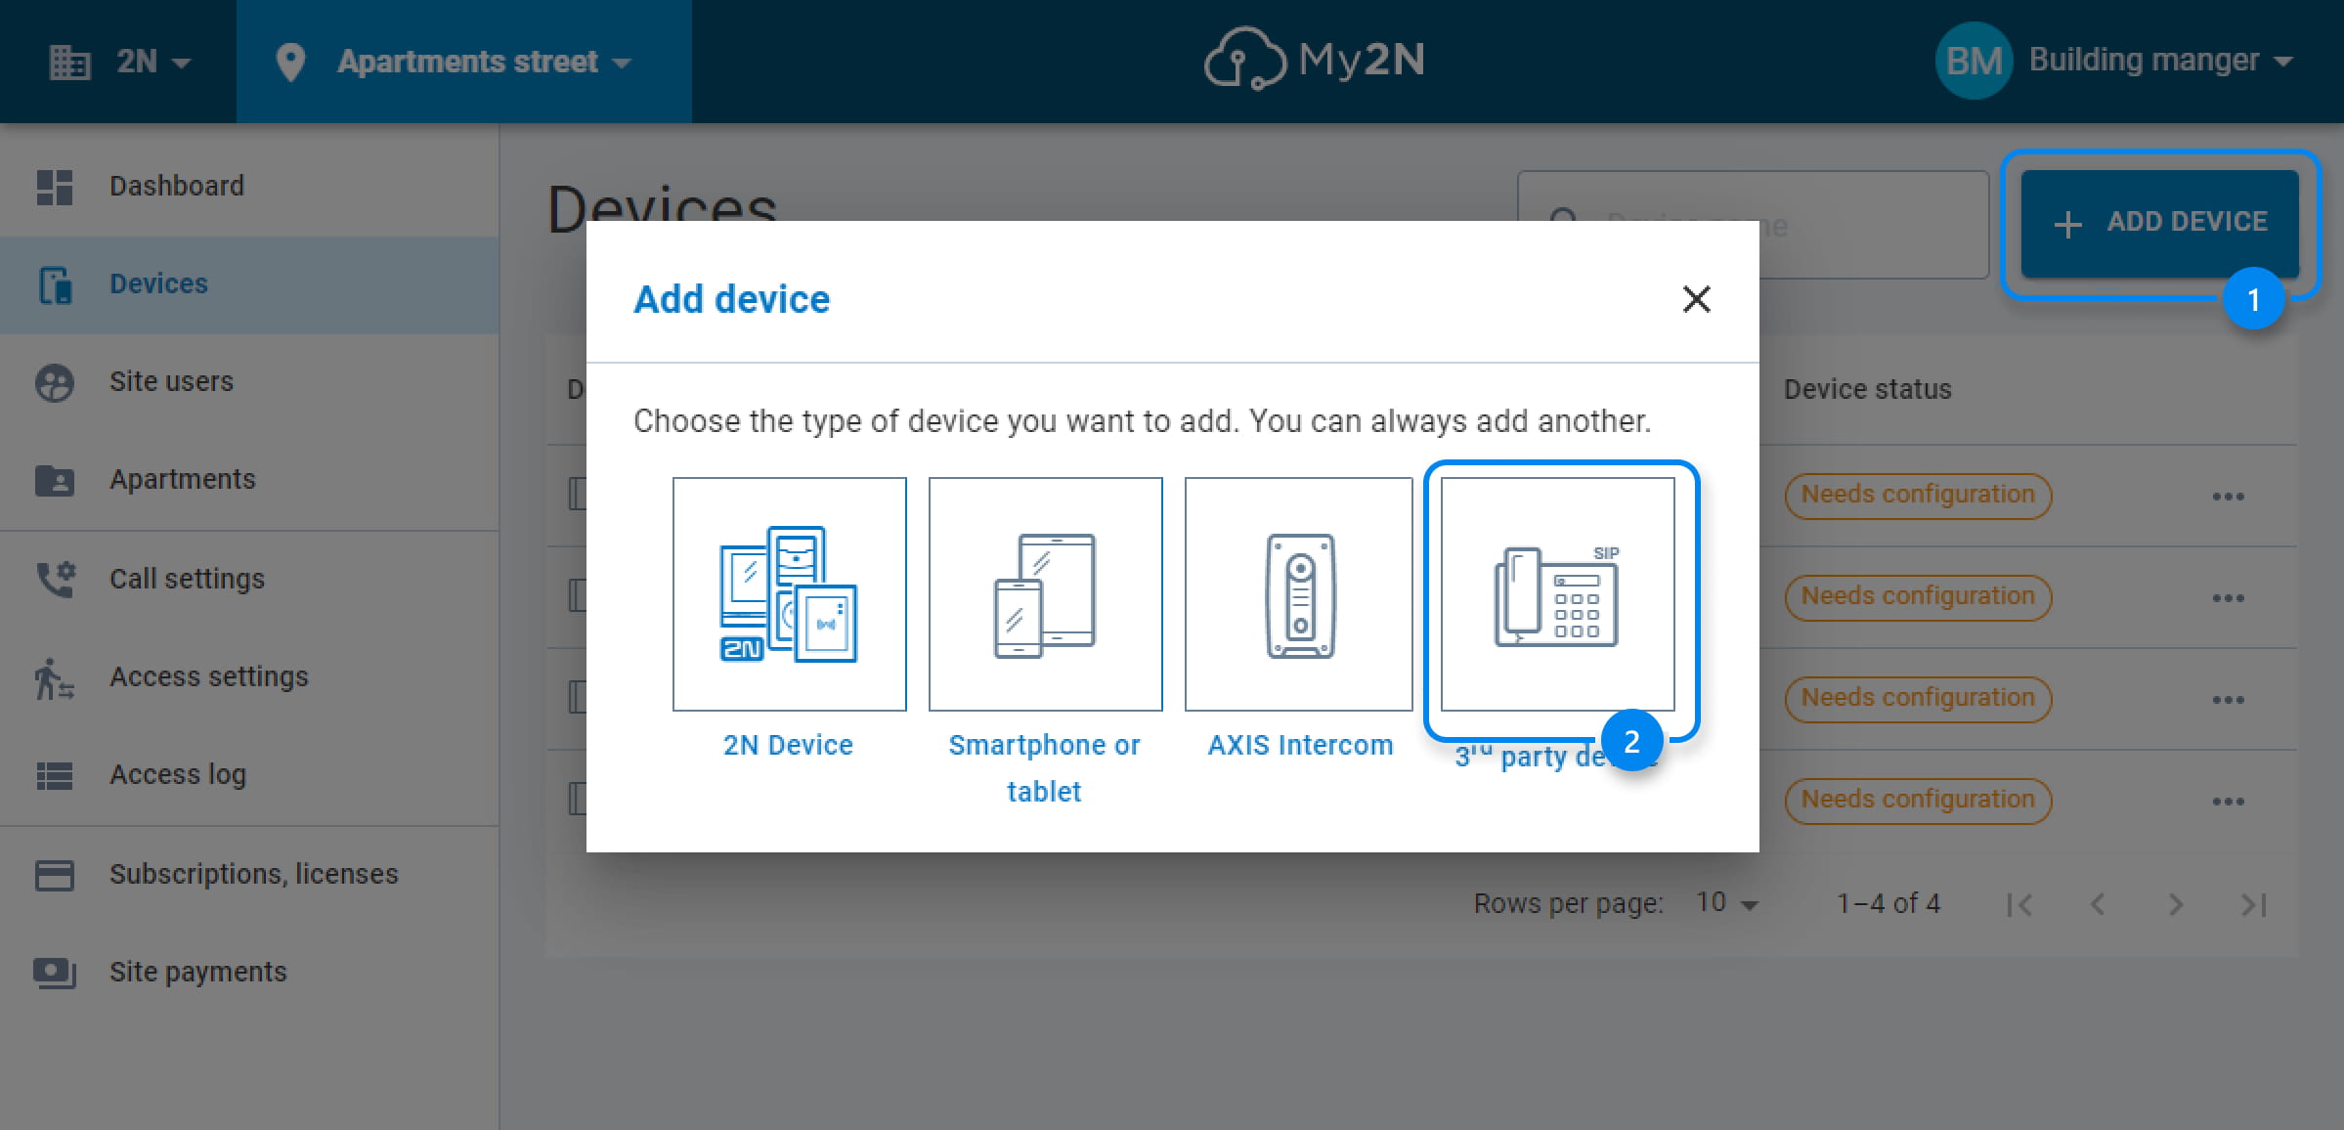Select Devices in the sidebar

pos(249,284)
